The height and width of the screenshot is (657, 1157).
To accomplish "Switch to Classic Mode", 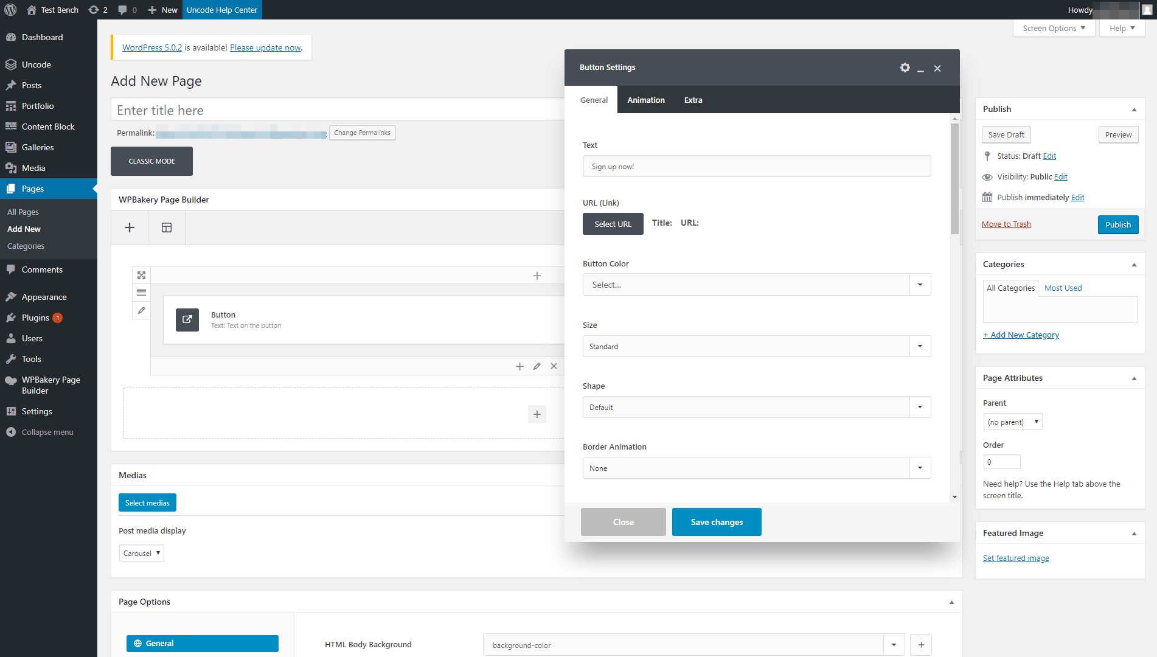I will (152, 161).
